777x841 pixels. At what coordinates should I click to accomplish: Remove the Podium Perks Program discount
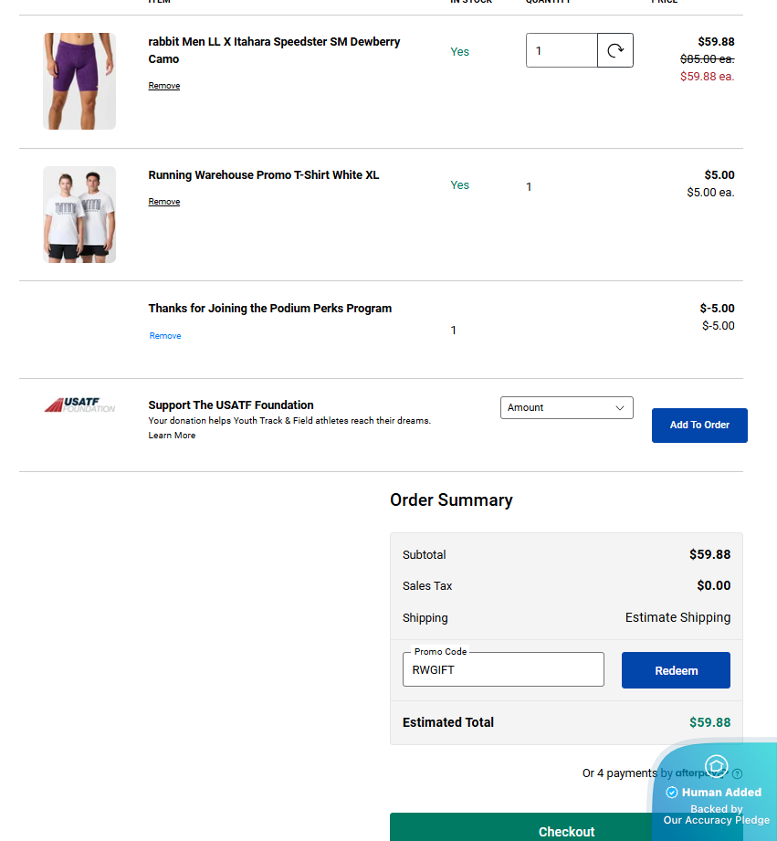click(165, 336)
